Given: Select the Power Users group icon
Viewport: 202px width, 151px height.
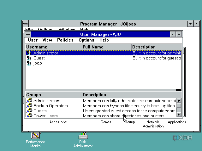Looking at the screenshot, I should [29, 115].
